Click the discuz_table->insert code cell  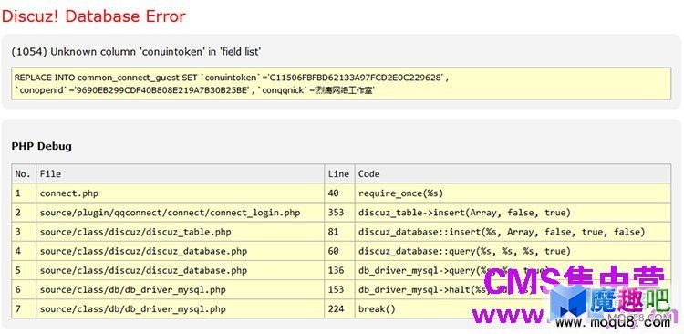coord(464,213)
